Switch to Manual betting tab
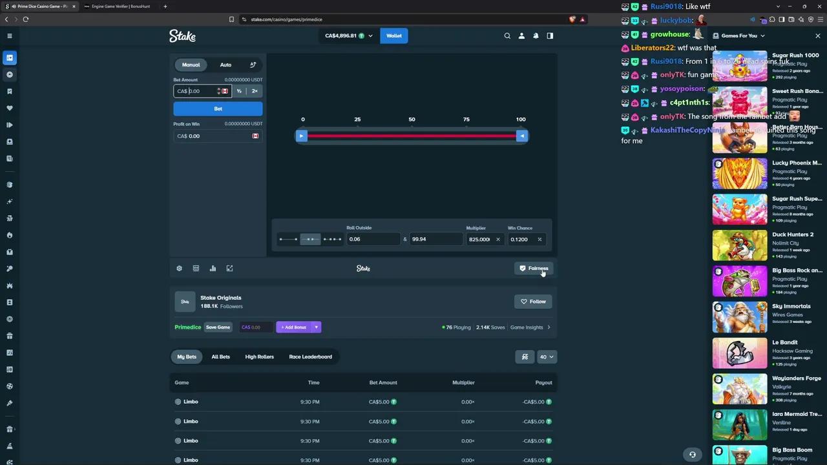Viewport: 827px width, 465px height. tap(191, 65)
